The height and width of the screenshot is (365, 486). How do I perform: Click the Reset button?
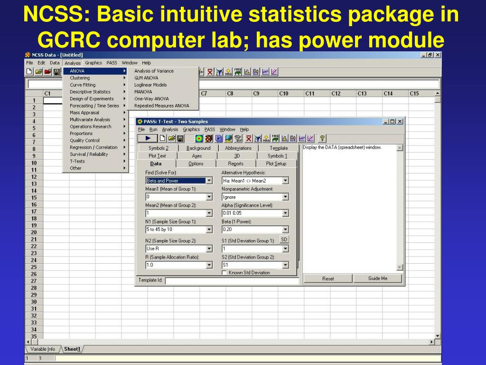coord(328,279)
